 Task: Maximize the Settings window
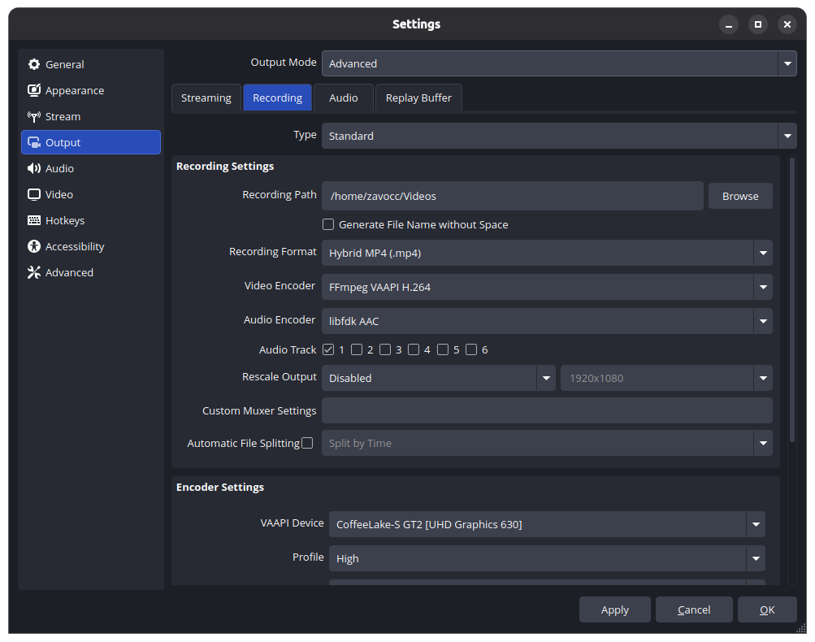758,24
